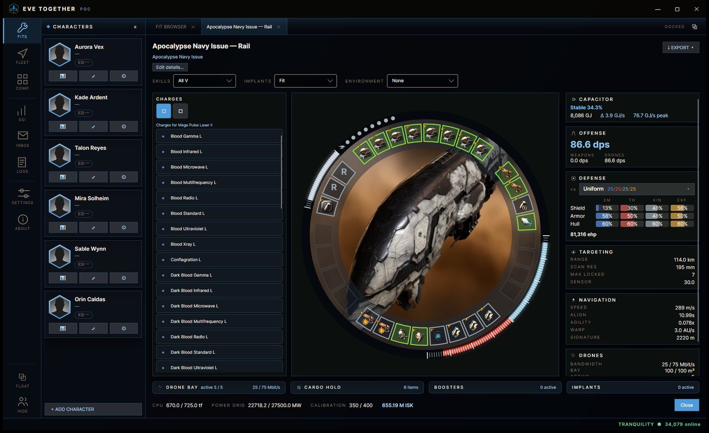Select the blue square low-slot module icon
Viewport: 709px width, 433px height.
(438, 335)
